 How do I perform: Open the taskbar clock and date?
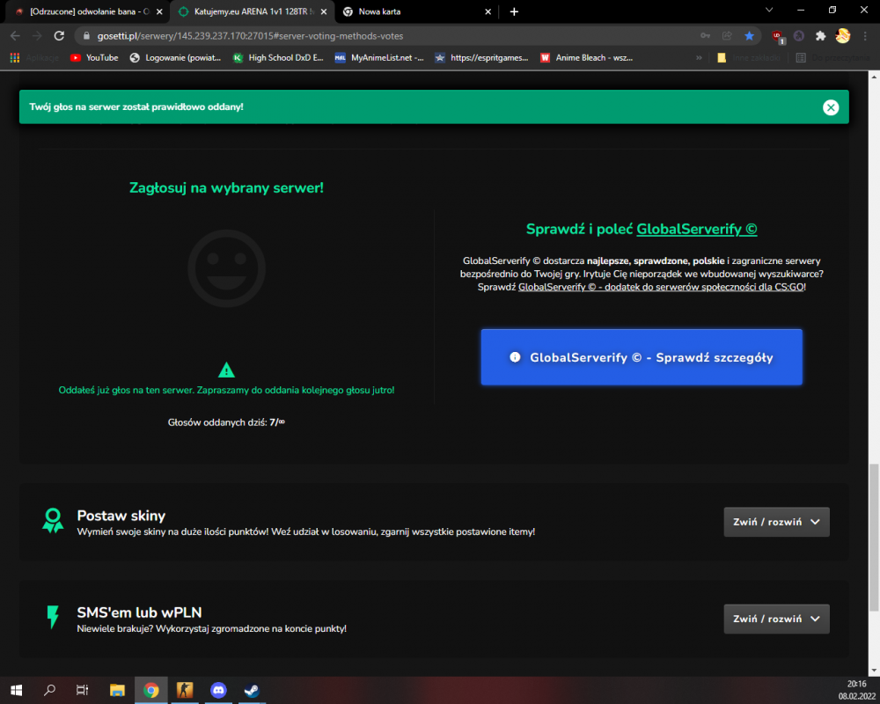pyautogui.click(x=856, y=690)
